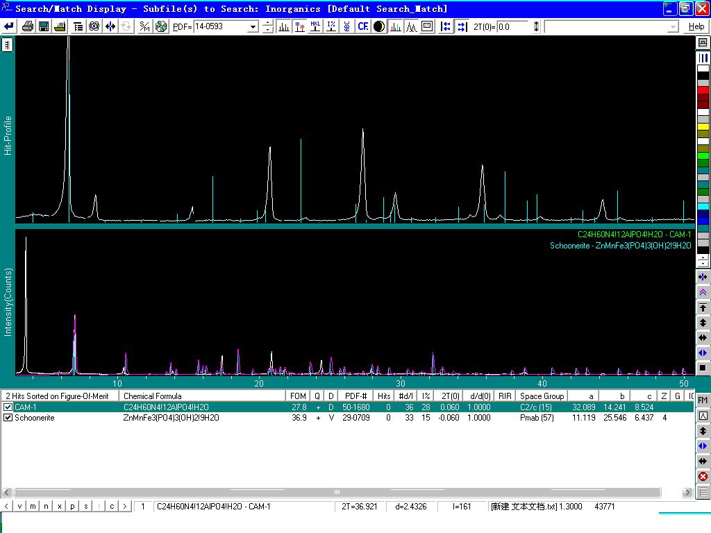Viewport: 711px width, 533px height.
Task: Save using the floppy disk icon
Action: tap(44, 27)
